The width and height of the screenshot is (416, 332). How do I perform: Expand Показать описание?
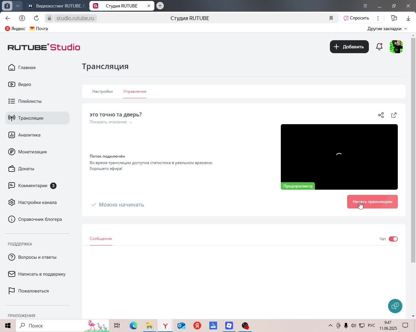[x=111, y=122]
